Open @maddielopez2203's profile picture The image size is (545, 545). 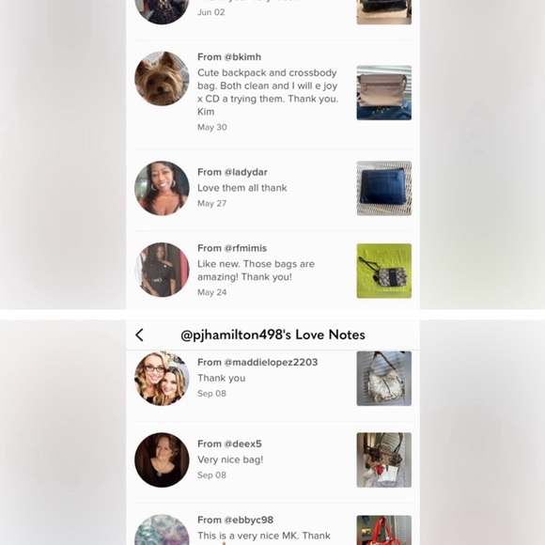[162, 379]
